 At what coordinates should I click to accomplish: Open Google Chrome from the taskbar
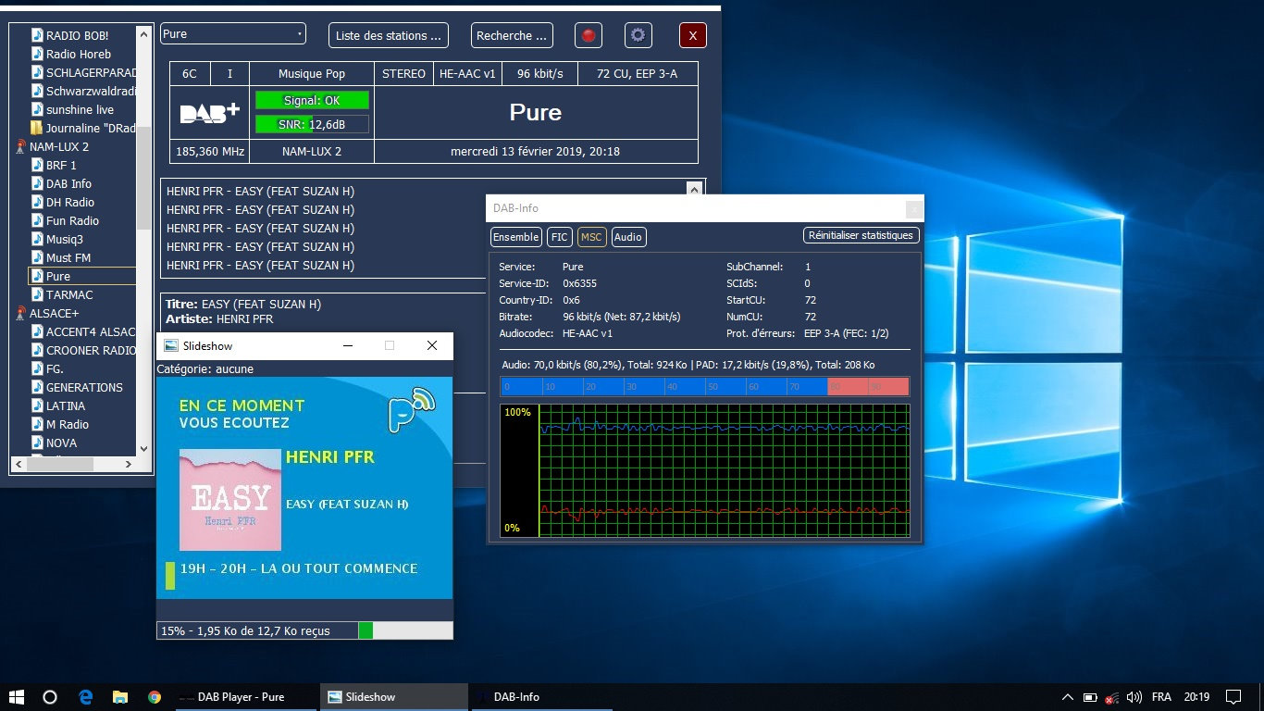coord(155,697)
